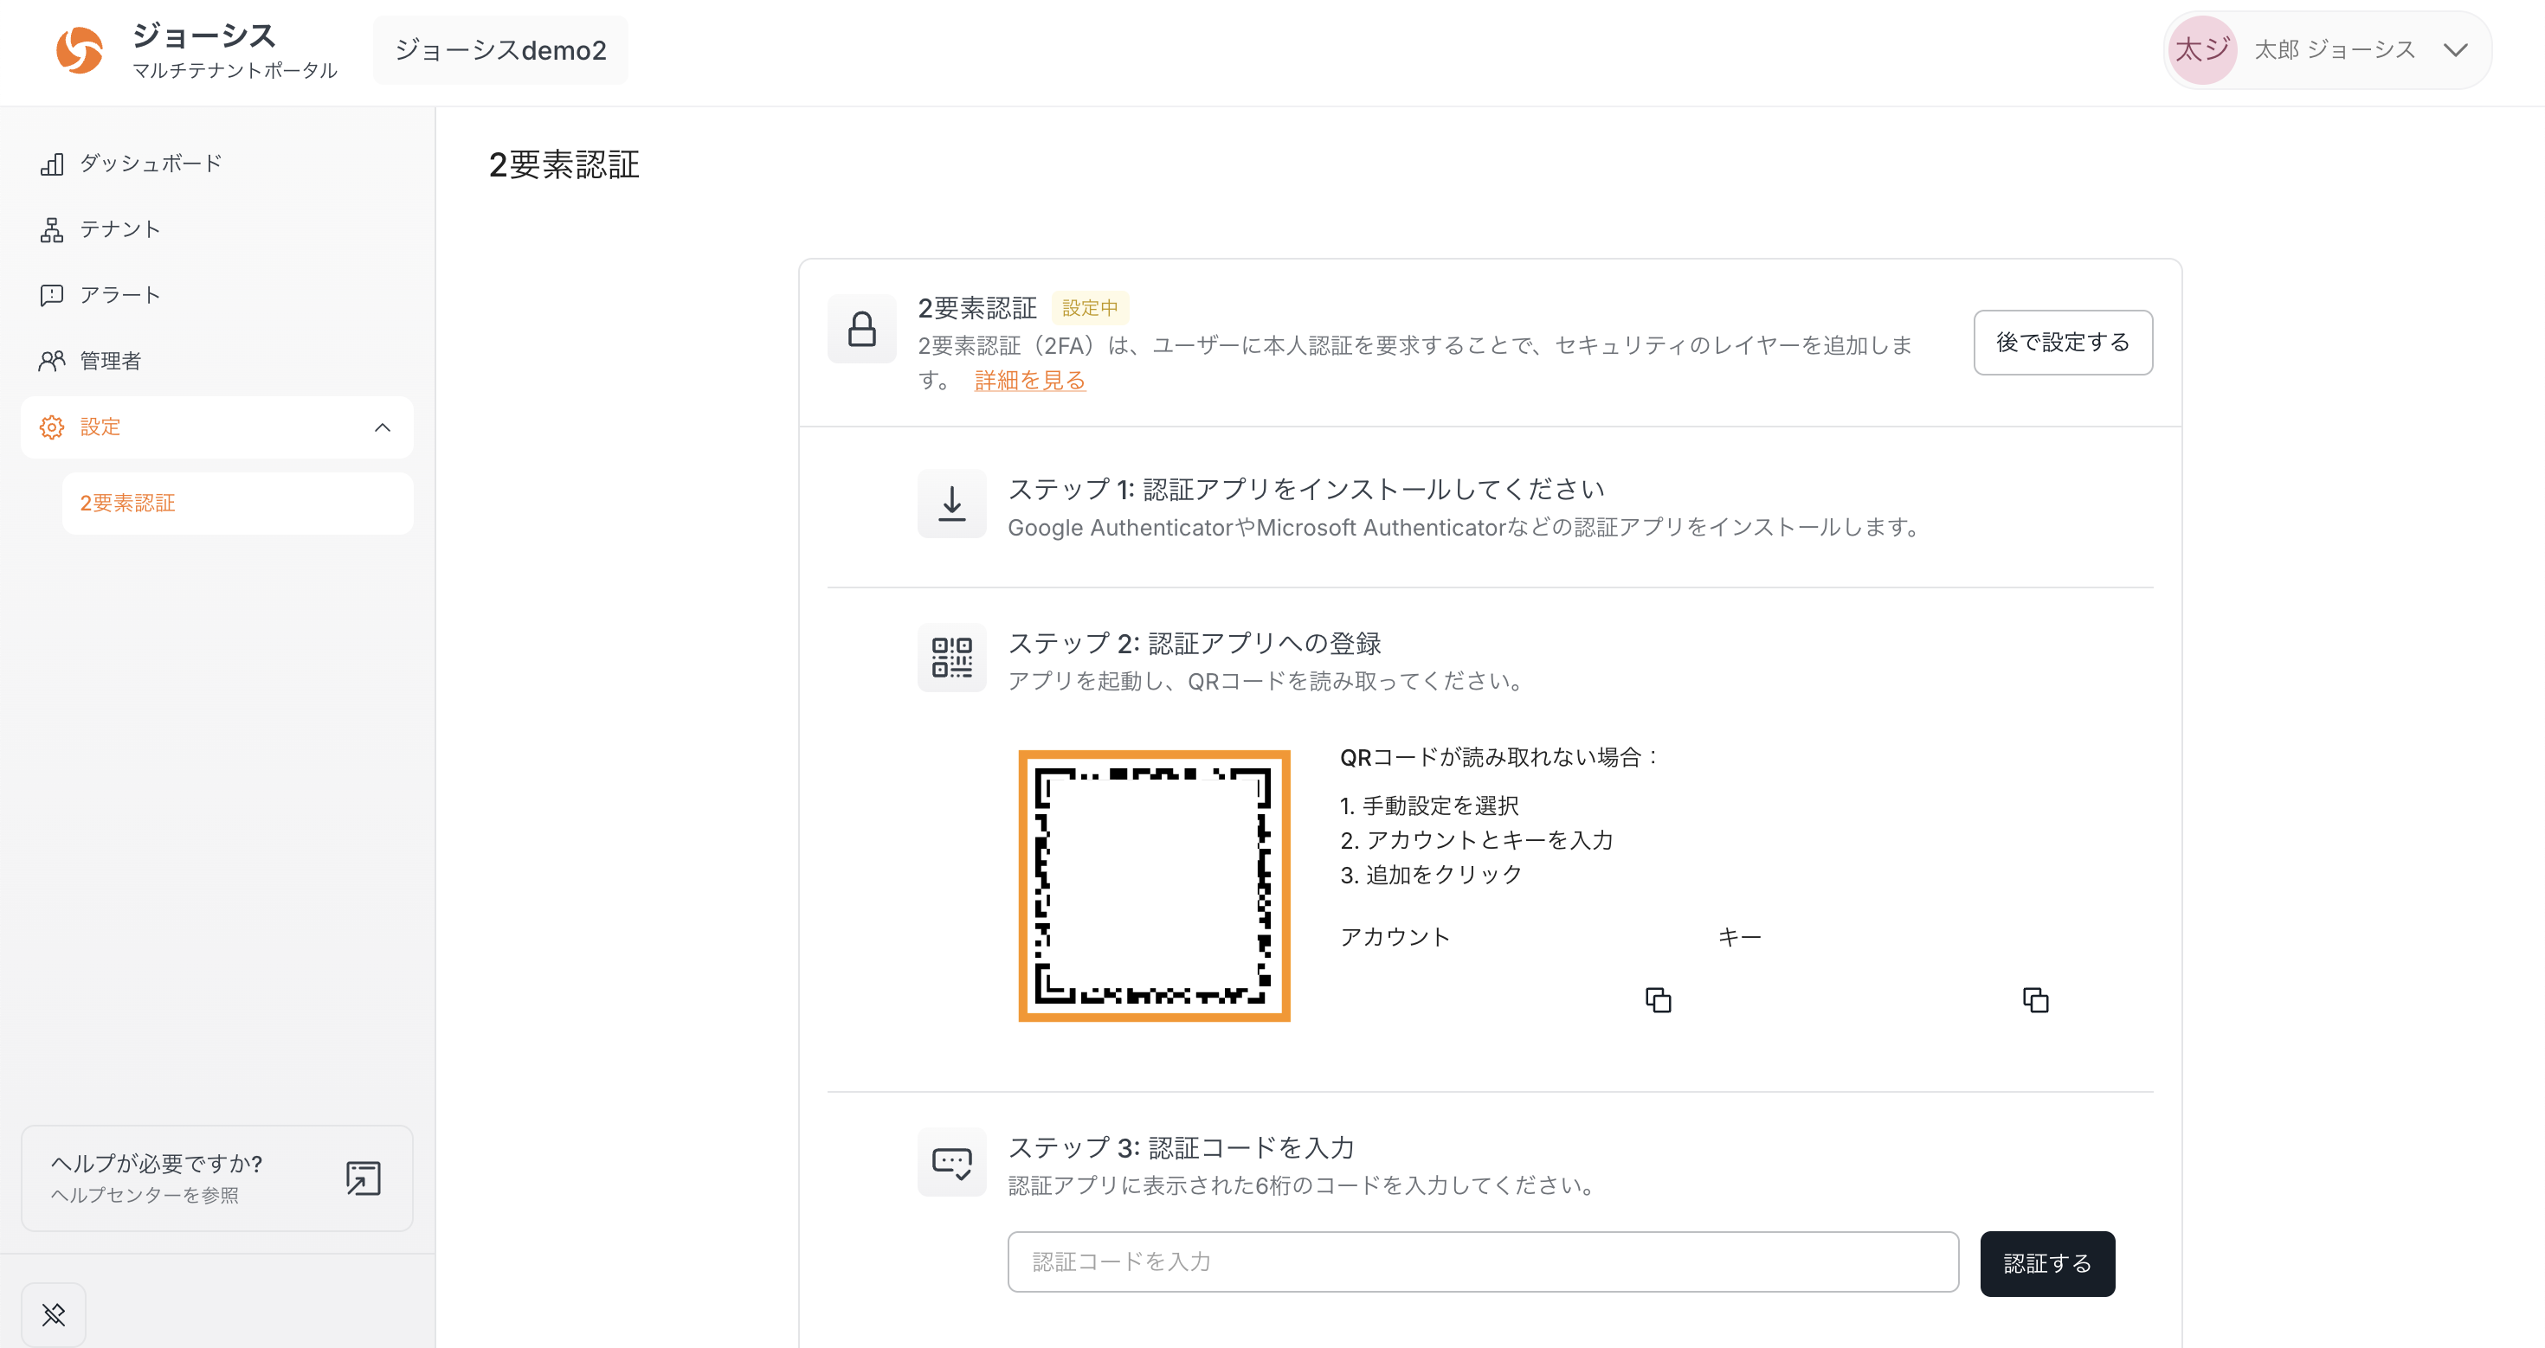Click the lock icon on the 2FA card
2545x1348 pixels.
pyautogui.click(x=861, y=328)
